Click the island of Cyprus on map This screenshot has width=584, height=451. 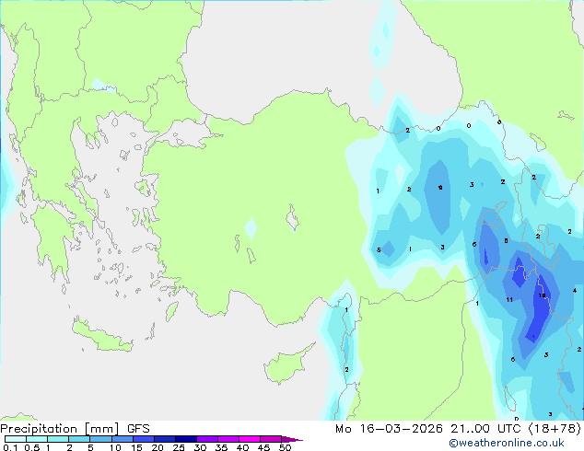click(286, 366)
